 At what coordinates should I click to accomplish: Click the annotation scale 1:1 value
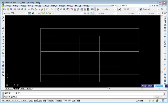coord(146,100)
